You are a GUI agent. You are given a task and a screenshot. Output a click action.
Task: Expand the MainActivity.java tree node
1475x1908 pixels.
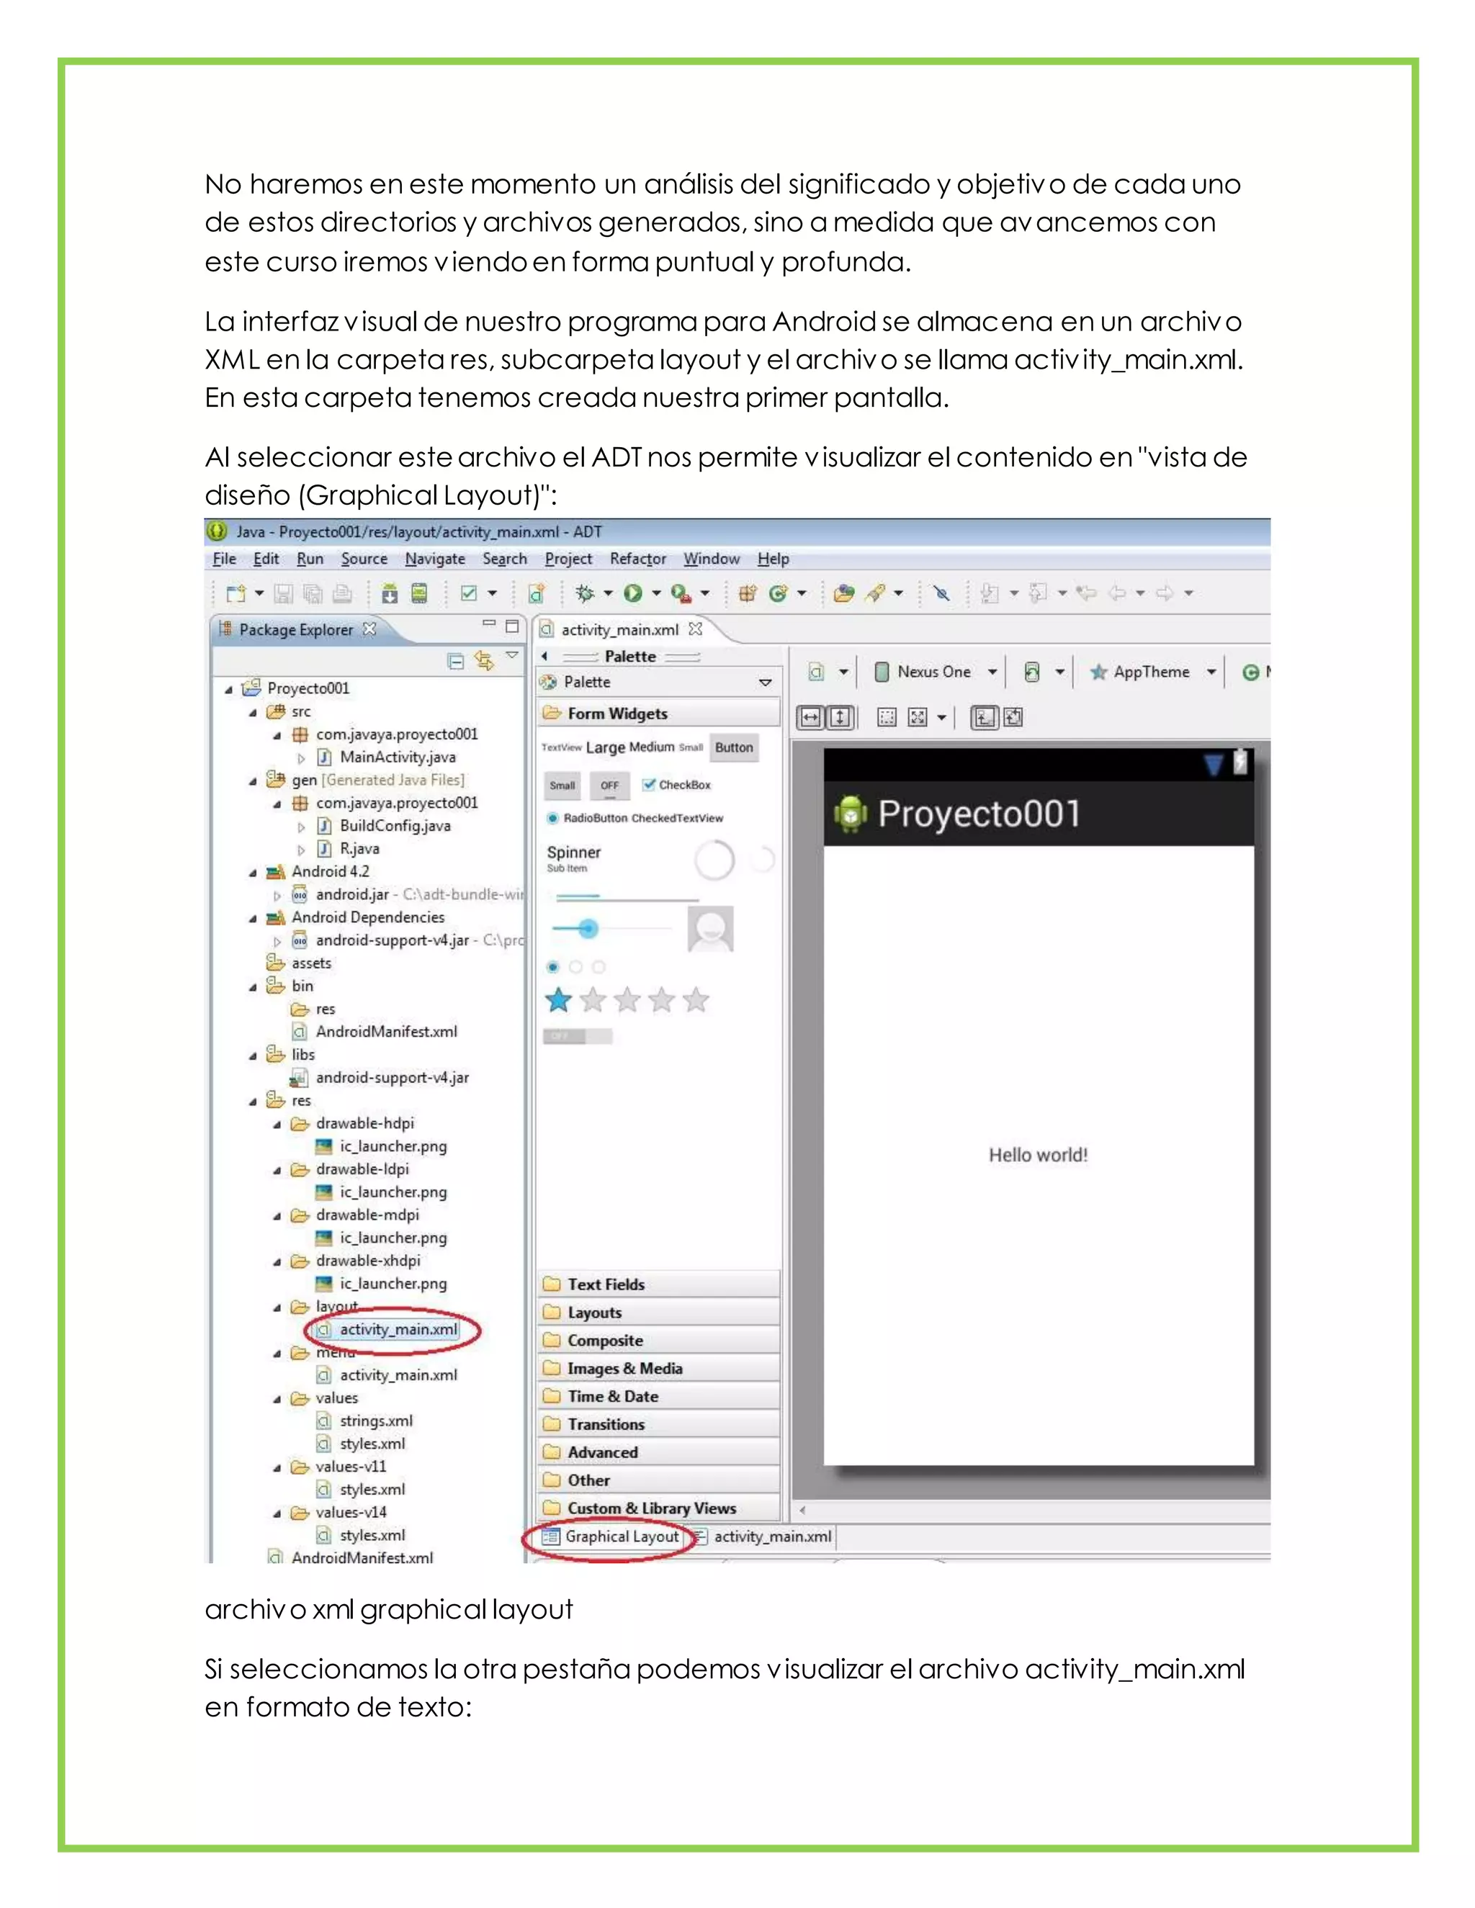(x=300, y=758)
